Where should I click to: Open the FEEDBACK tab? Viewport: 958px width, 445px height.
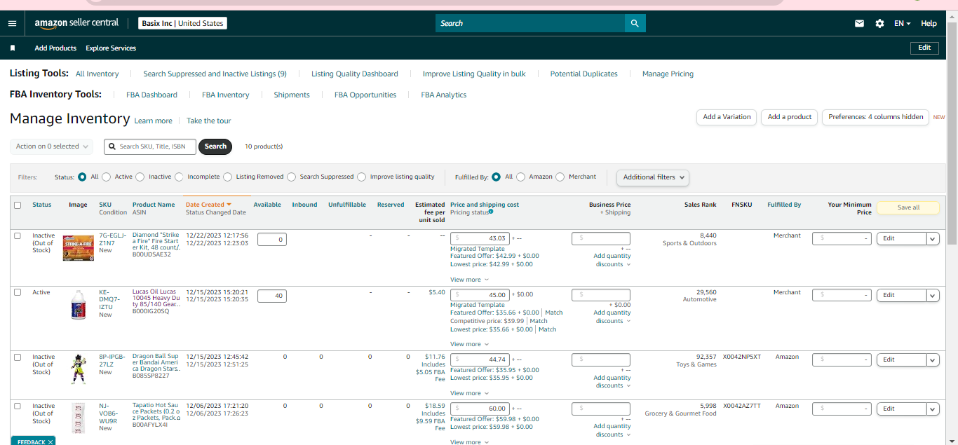32,441
